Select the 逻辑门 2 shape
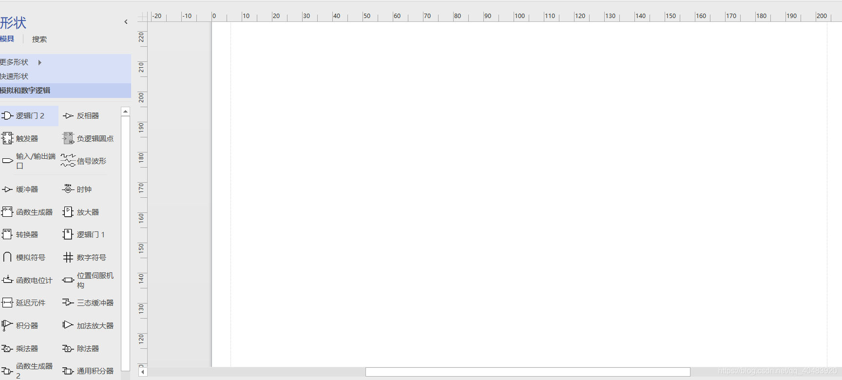 coord(29,116)
